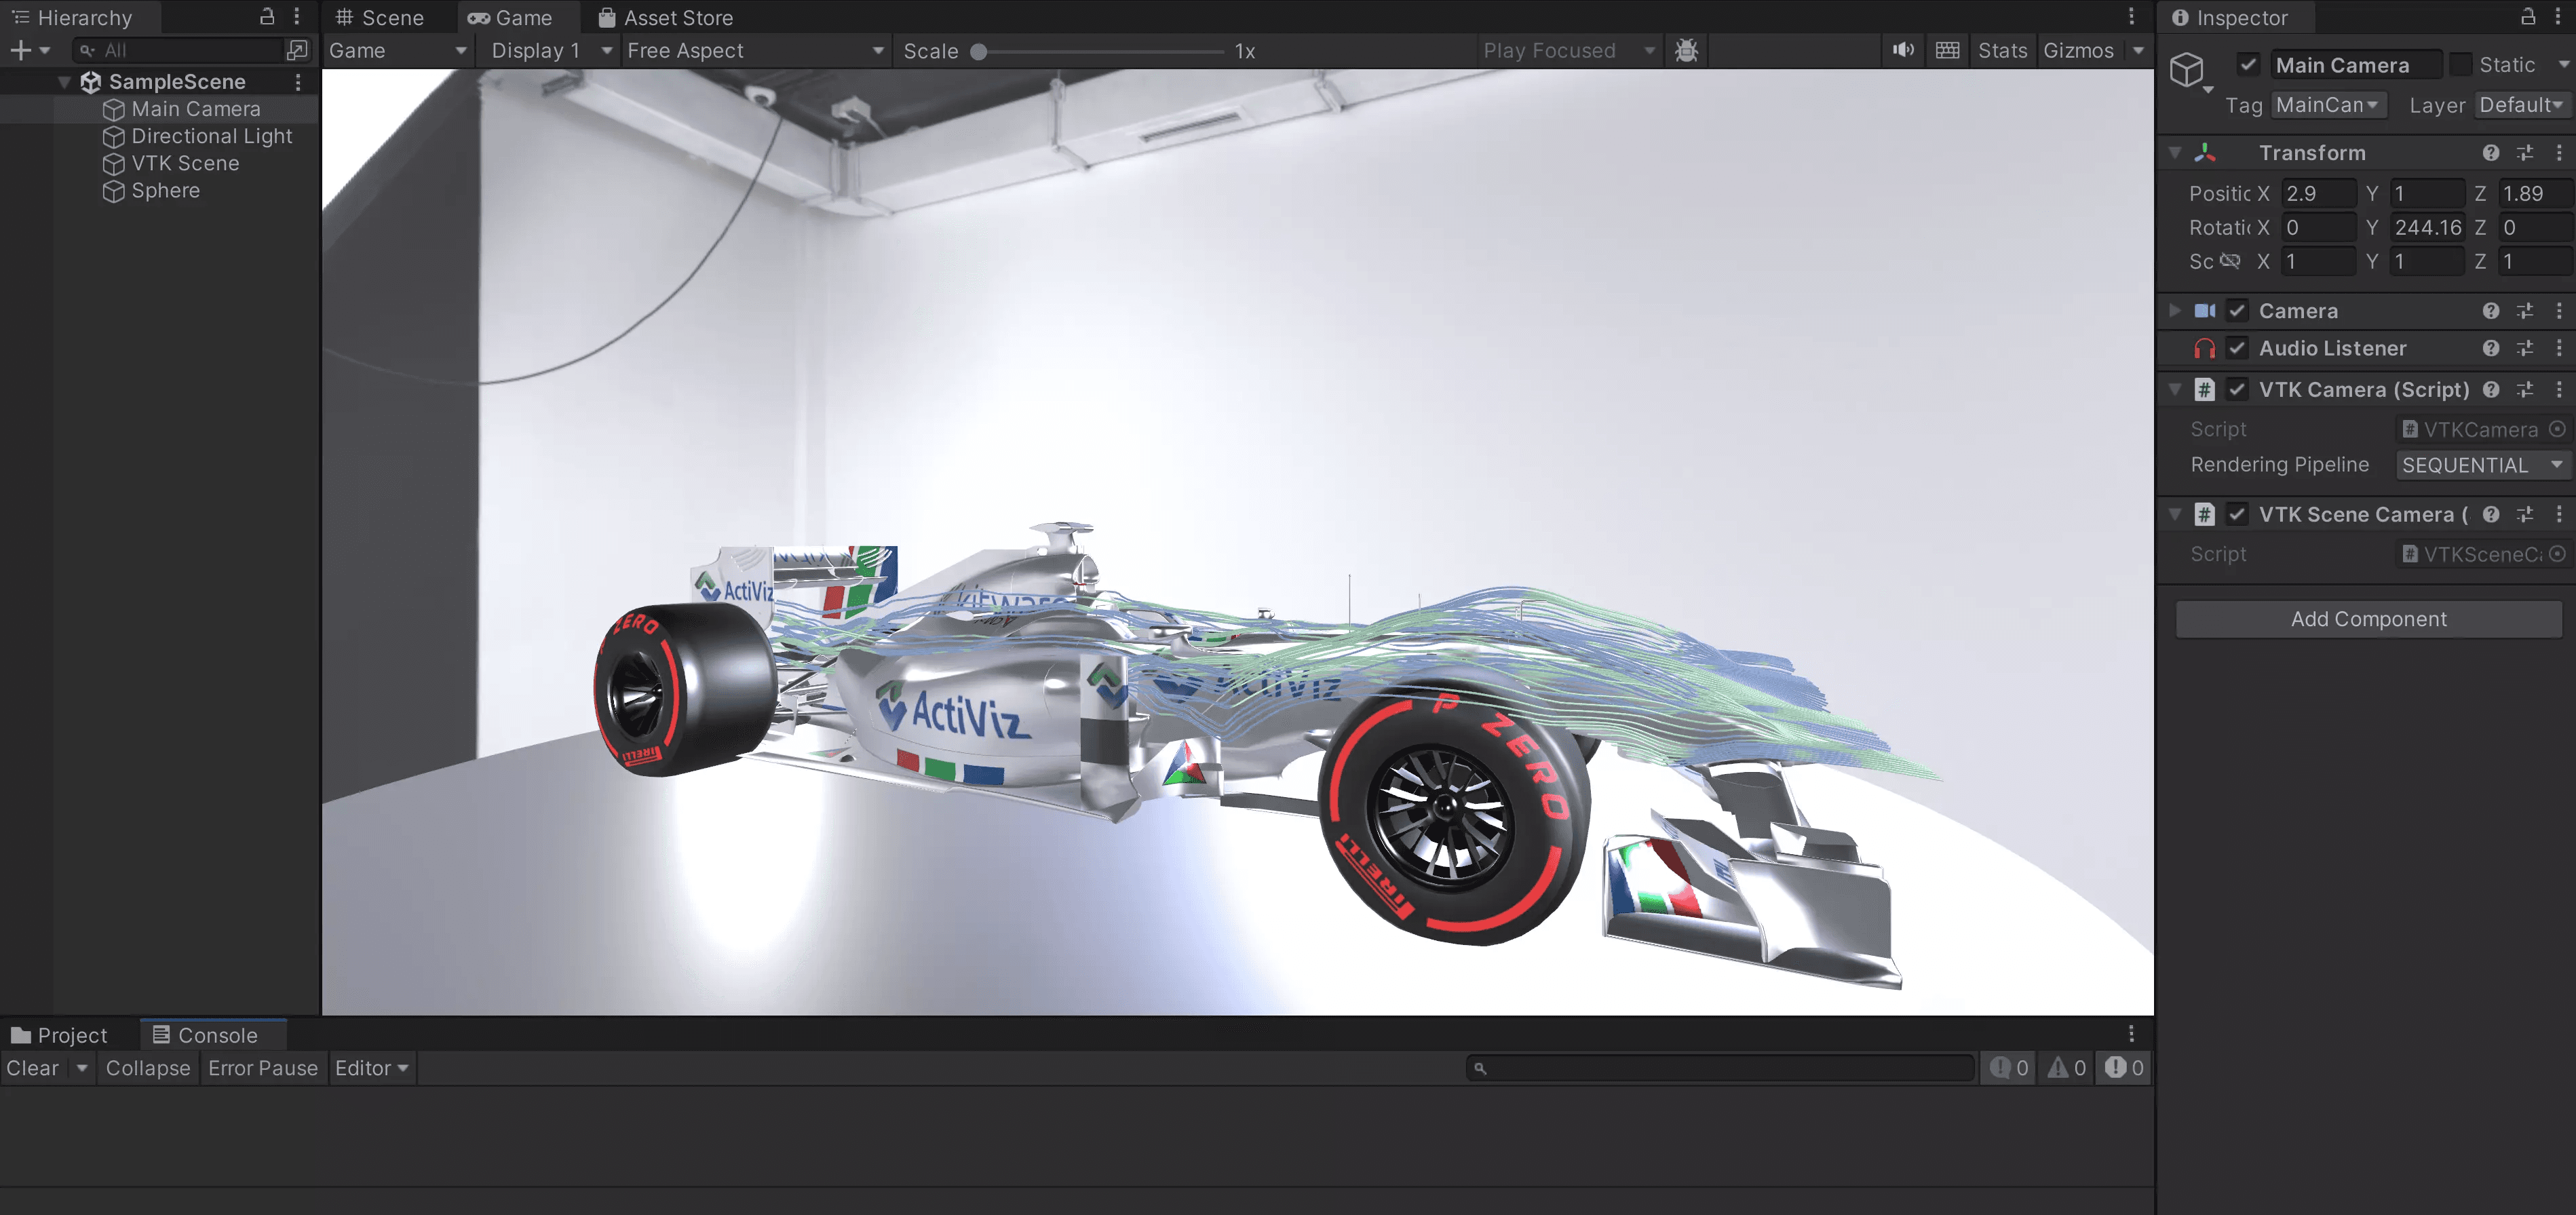Toggle the Static checkbox for Main Camera
Image resolution: width=2576 pixels, height=1215 pixels.
(2461, 65)
